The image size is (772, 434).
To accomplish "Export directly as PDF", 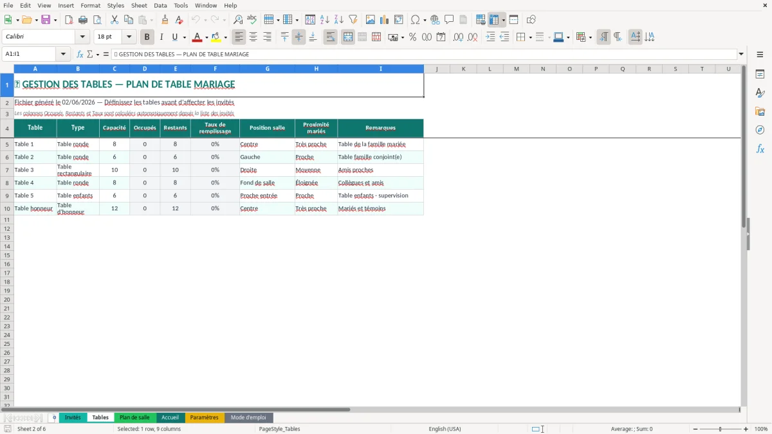I will pos(69,20).
